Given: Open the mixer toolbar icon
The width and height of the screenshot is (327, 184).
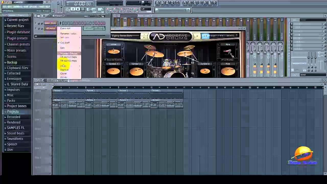Looking at the screenshot, I should (177, 3).
